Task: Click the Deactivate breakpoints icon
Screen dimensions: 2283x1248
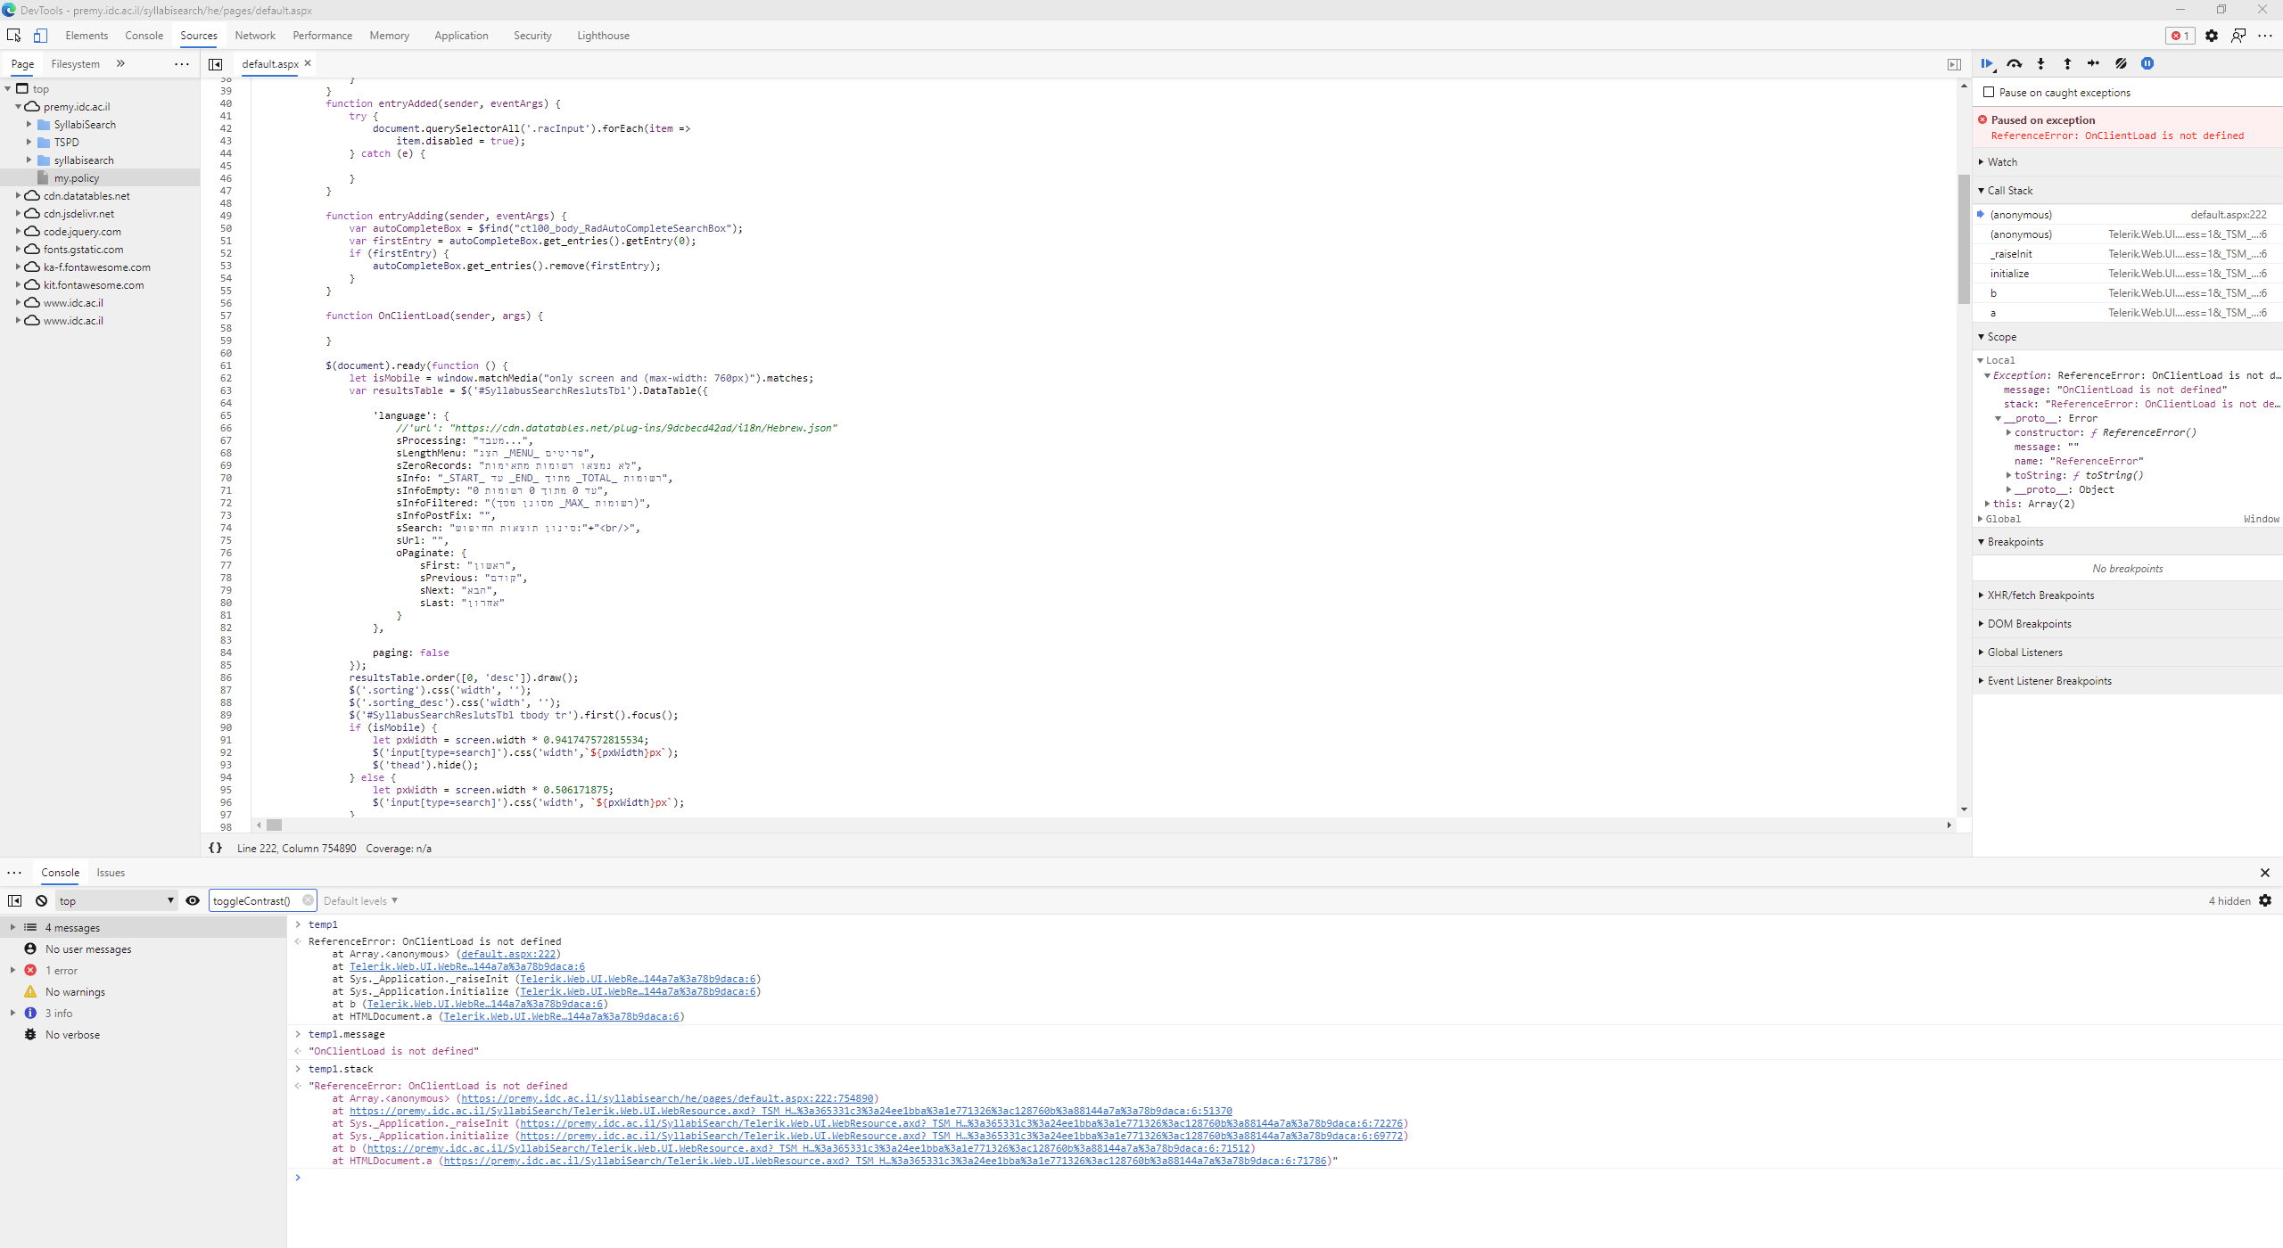Action: (x=2121, y=63)
